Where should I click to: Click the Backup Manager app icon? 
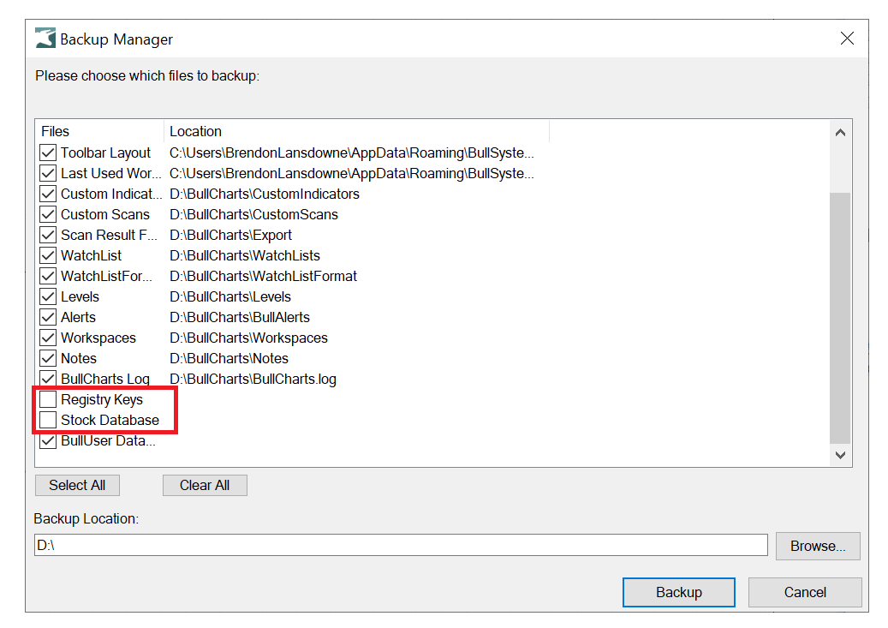click(x=45, y=38)
